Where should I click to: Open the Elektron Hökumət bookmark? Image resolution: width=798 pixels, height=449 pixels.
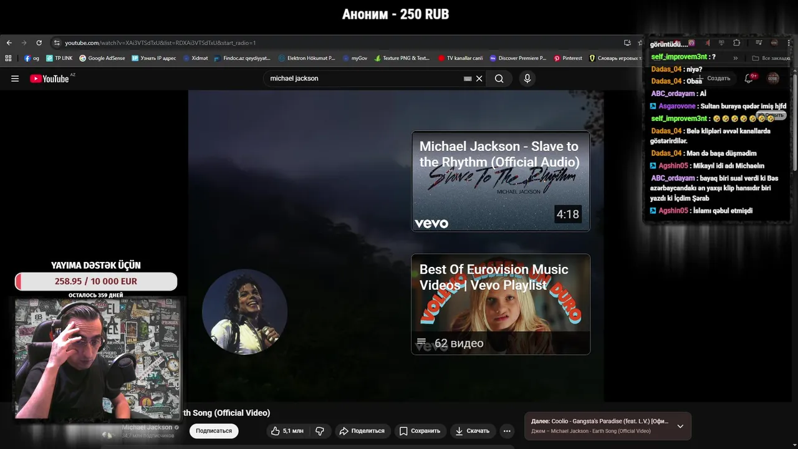click(x=307, y=58)
